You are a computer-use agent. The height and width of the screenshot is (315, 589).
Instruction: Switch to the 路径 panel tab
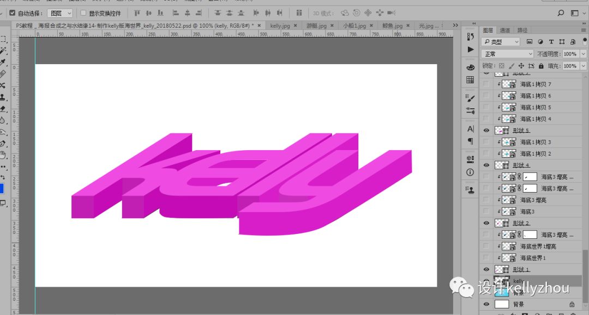pos(522,30)
